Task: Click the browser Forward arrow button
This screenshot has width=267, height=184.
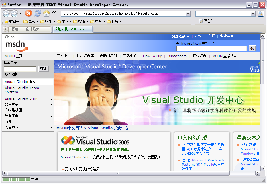Action: pos(14,13)
